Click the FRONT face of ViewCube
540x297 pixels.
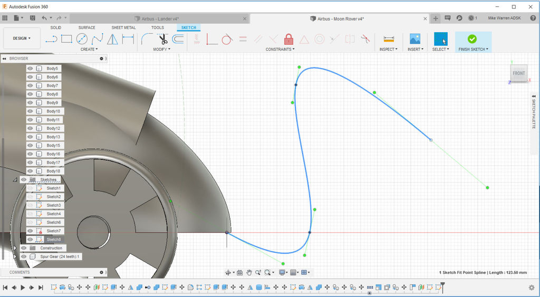pyautogui.click(x=519, y=73)
